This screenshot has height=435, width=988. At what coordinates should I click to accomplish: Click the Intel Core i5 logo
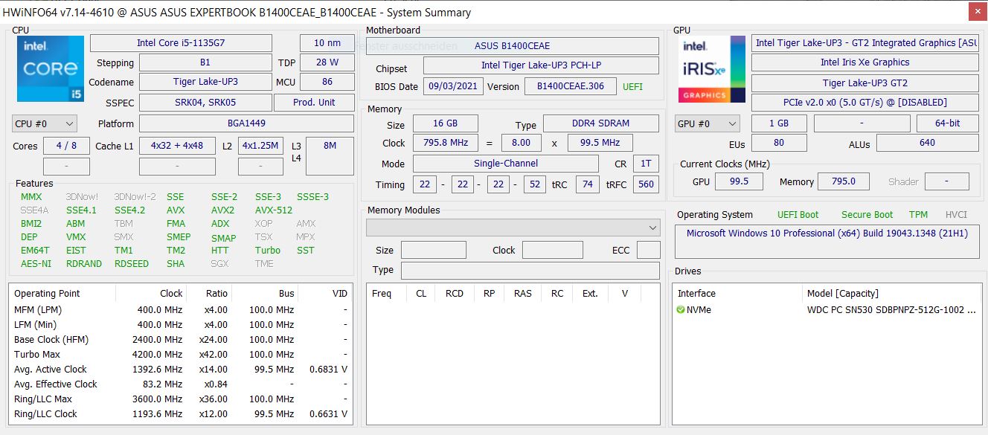coord(49,69)
